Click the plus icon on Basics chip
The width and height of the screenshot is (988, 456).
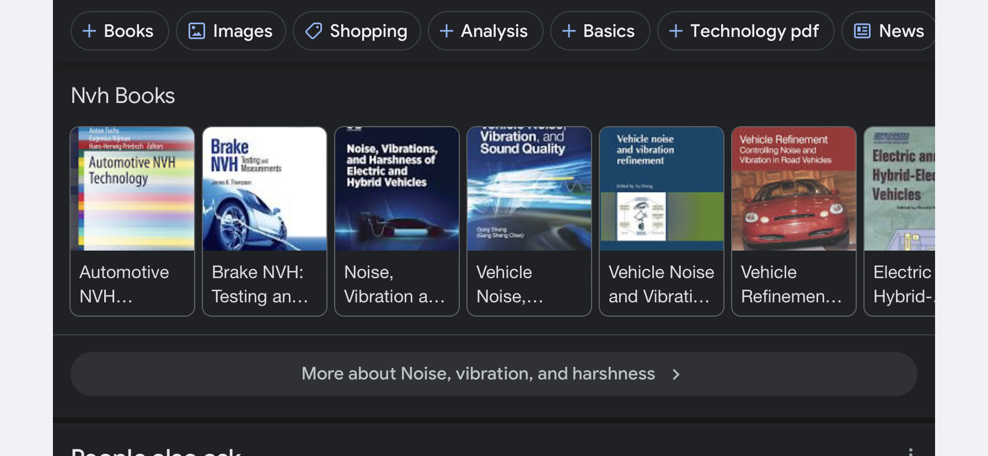[x=568, y=31]
